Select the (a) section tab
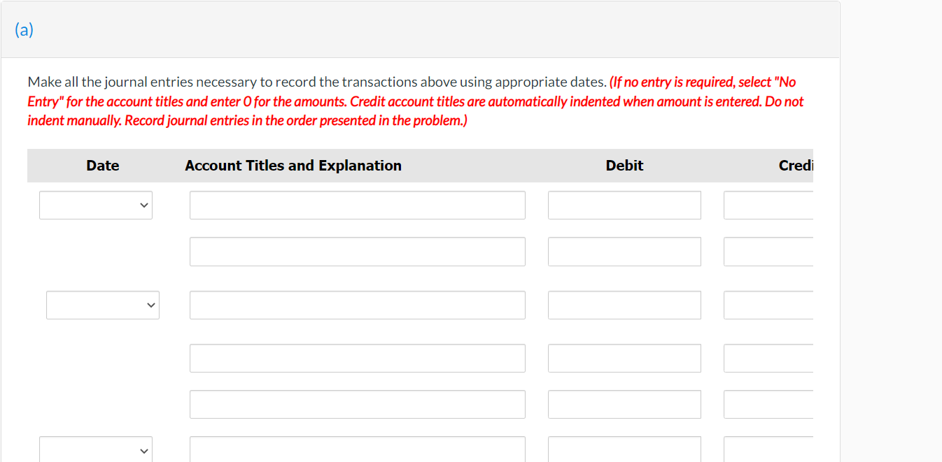 click(x=24, y=29)
